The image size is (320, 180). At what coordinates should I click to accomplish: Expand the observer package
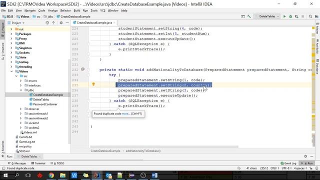(21, 109)
